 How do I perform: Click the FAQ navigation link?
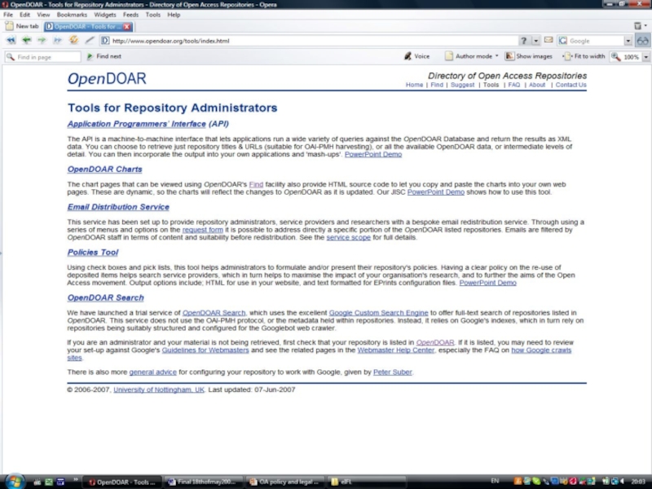point(514,85)
